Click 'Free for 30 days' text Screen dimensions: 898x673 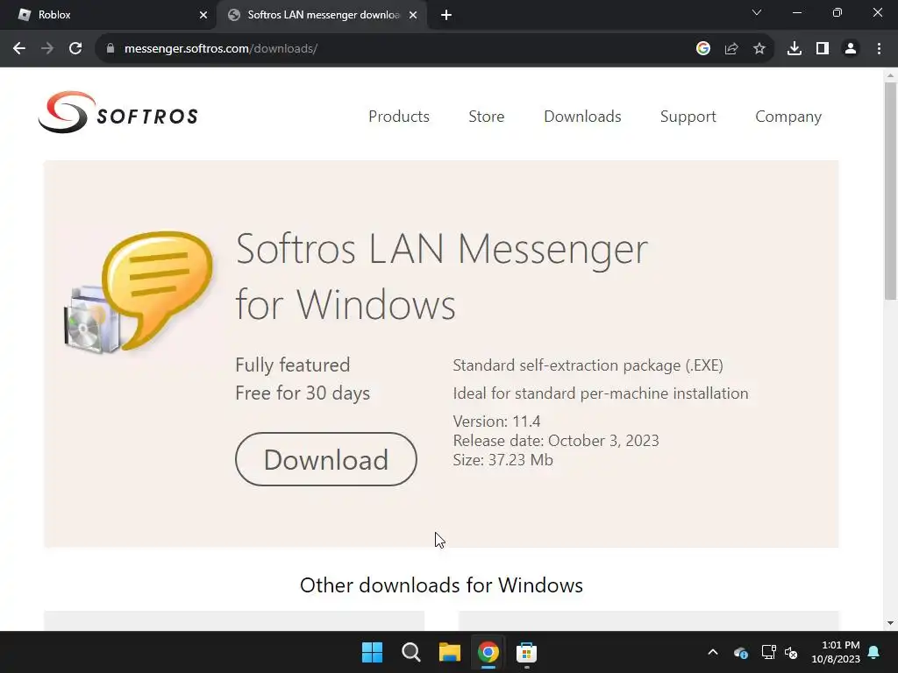[303, 393]
